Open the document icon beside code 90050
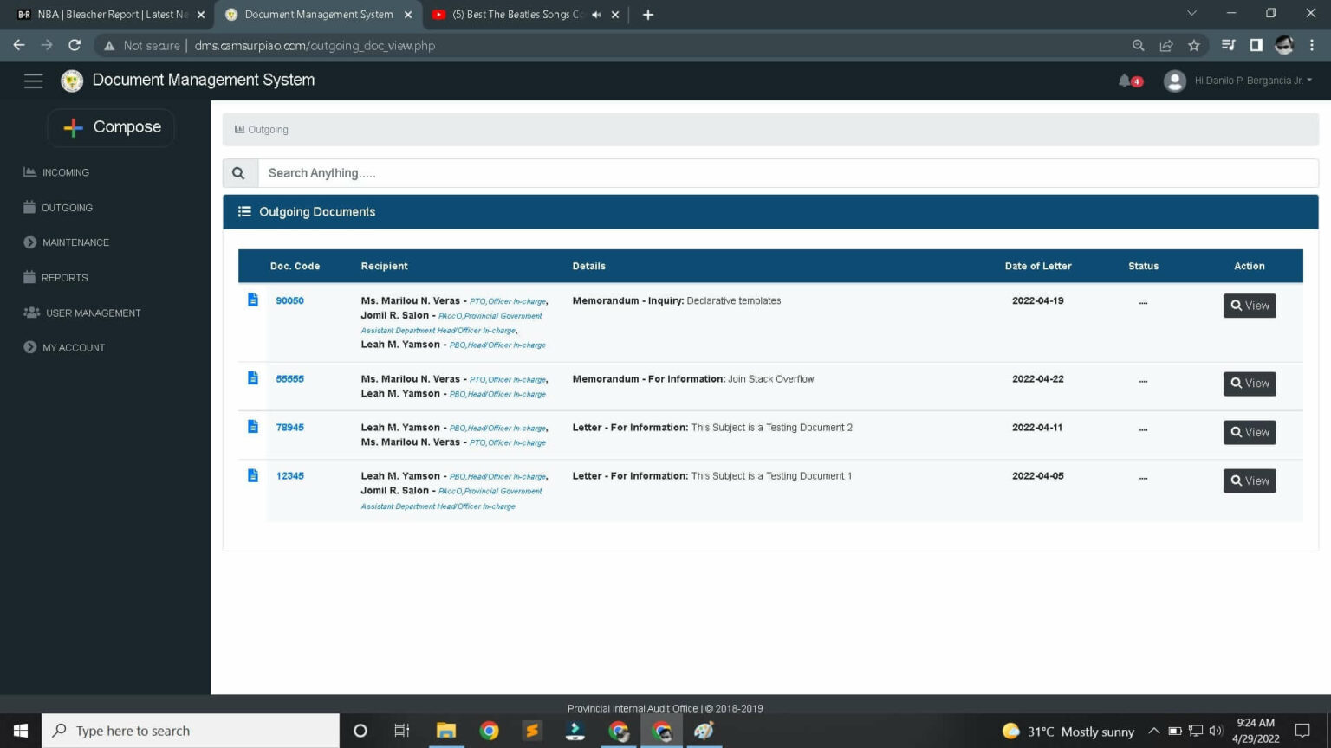This screenshot has height=748, width=1331. click(252, 300)
